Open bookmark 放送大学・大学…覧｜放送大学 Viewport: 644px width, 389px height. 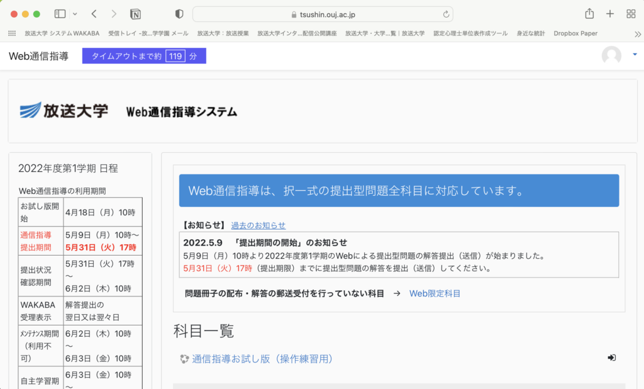pos(385,33)
